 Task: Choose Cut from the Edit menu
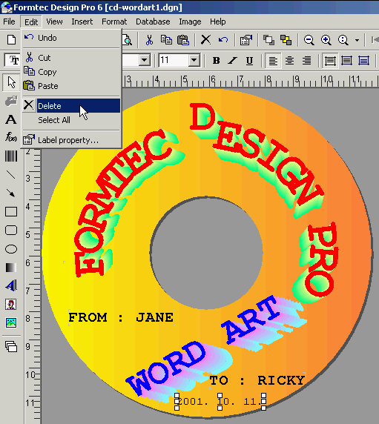tap(71, 58)
